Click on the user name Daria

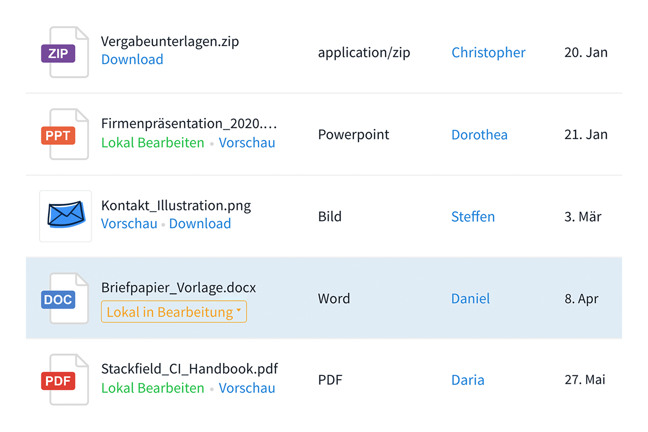point(468,380)
